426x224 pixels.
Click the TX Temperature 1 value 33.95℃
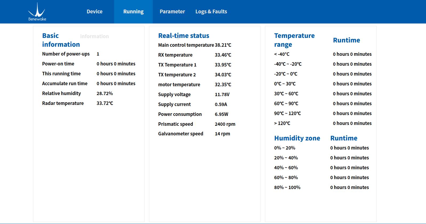tap(223, 65)
